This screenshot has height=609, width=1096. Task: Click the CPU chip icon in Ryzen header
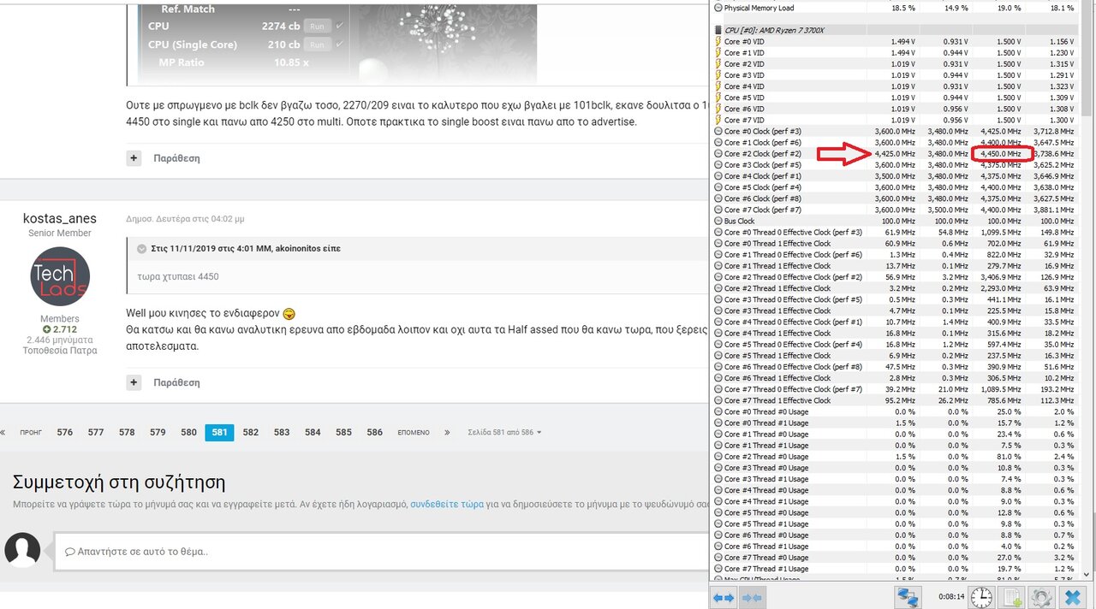click(x=718, y=30)
